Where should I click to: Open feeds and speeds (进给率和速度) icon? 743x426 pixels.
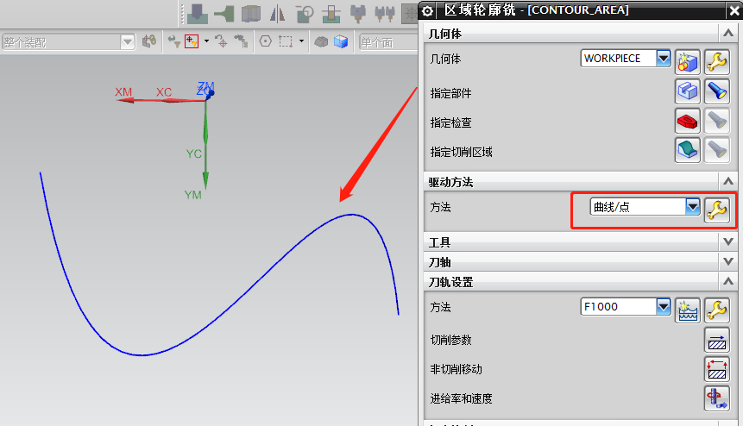click(x=717, y=398)
